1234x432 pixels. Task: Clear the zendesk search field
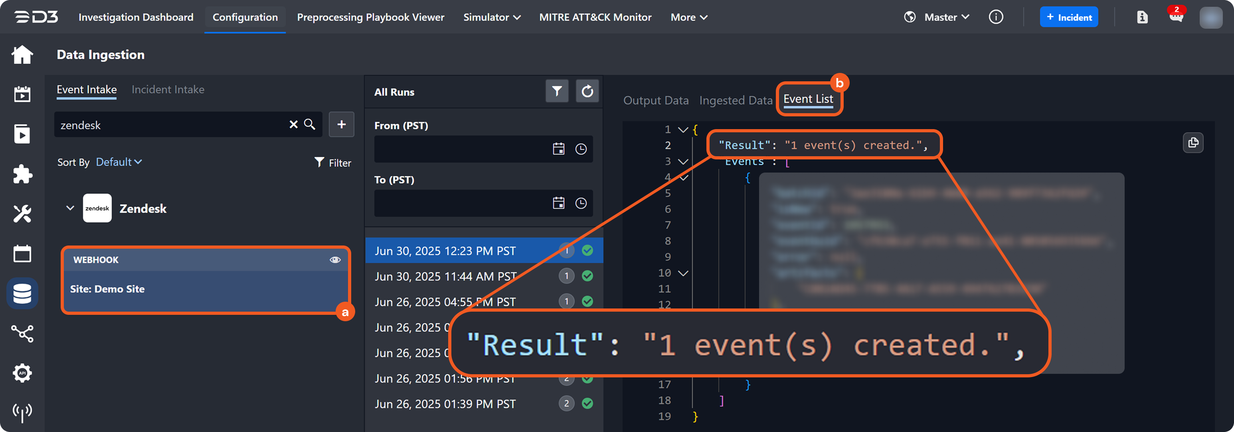[x=293, y=124]
